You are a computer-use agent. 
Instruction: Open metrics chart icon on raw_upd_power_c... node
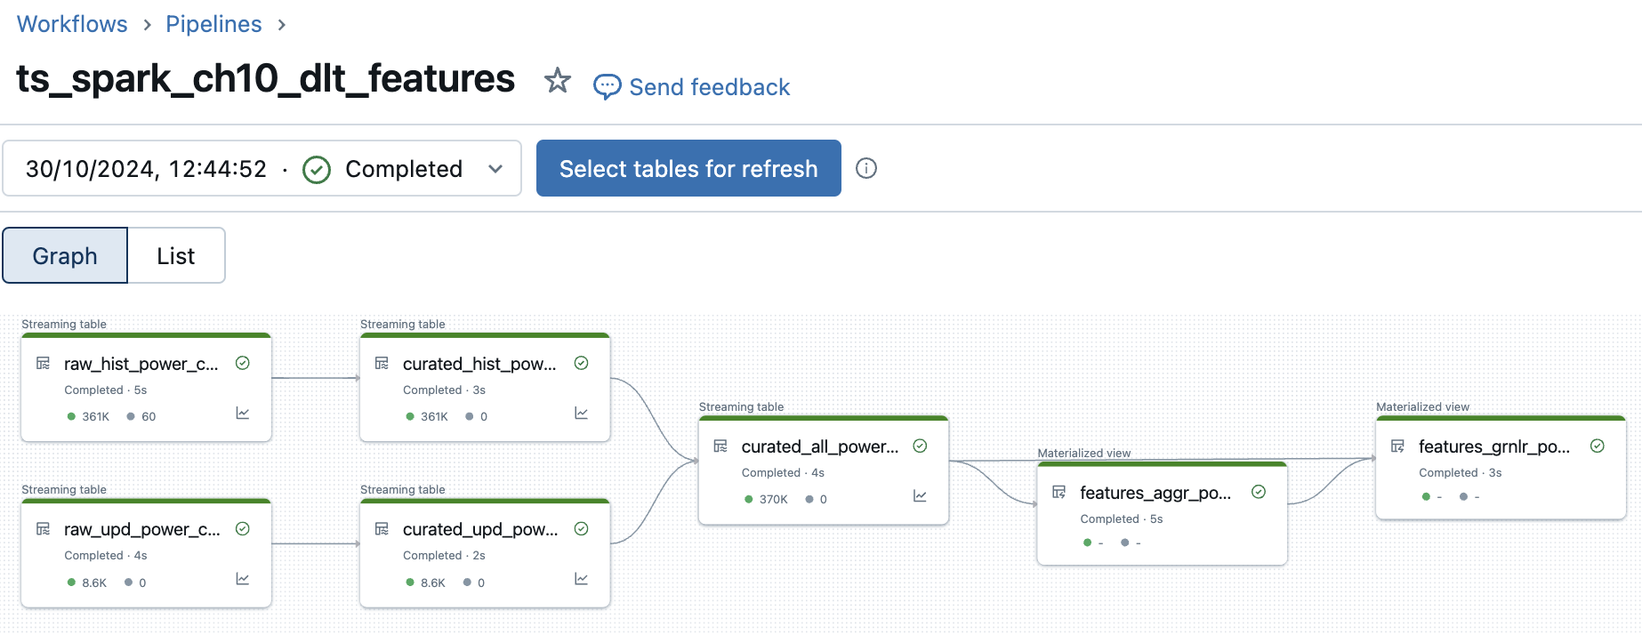click(x=243, y=579)
